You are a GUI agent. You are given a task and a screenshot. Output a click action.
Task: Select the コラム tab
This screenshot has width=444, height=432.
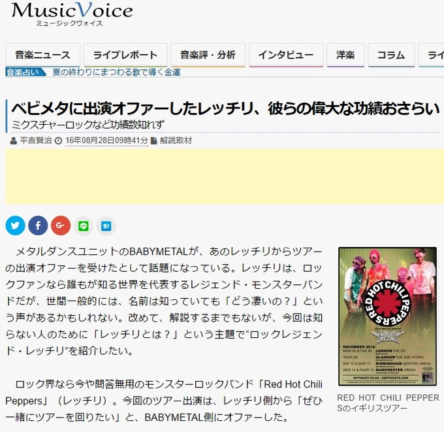pos(391,55)
